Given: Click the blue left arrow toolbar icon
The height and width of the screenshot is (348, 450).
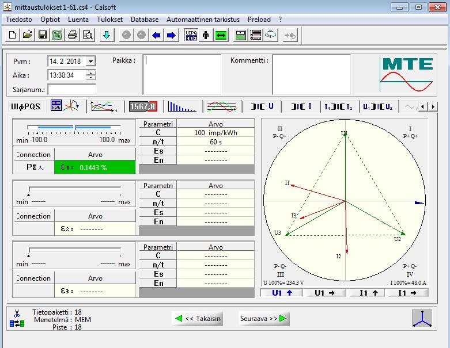Looking at the screenshot, I should pyautogui.click(x=156, y=35).
